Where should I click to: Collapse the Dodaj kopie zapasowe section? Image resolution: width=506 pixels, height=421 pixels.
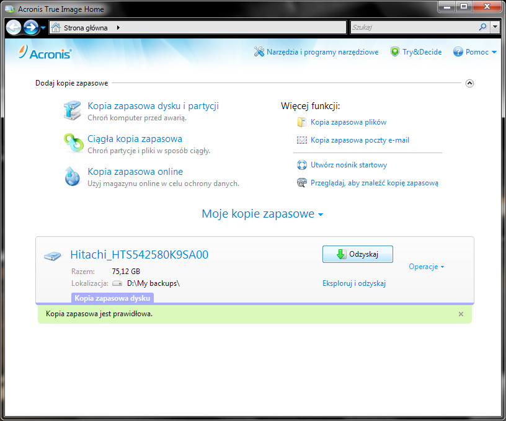click(469, 83)
